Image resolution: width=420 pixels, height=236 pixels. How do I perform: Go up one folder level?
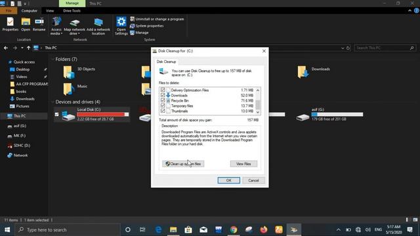(x=28, y=48)
